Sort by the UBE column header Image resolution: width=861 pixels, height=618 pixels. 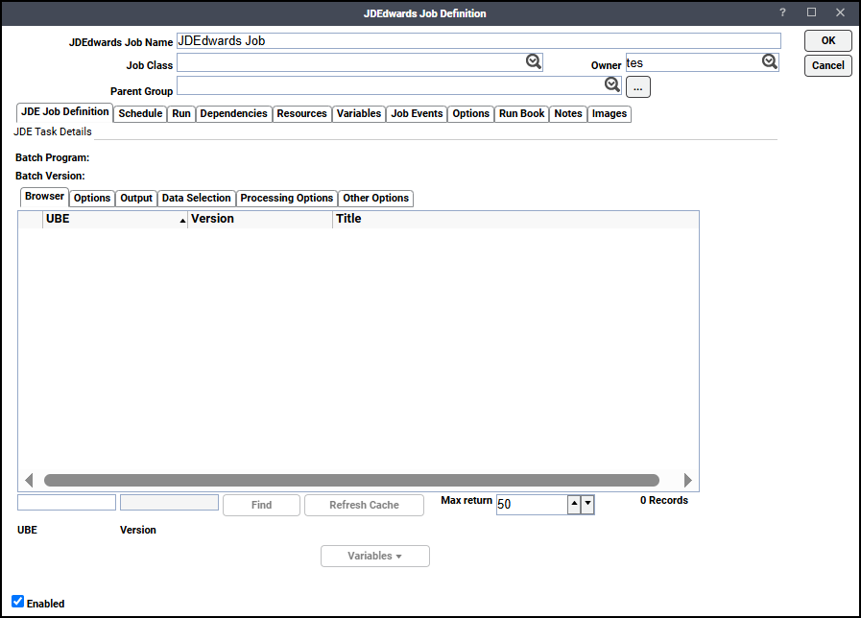115,219
